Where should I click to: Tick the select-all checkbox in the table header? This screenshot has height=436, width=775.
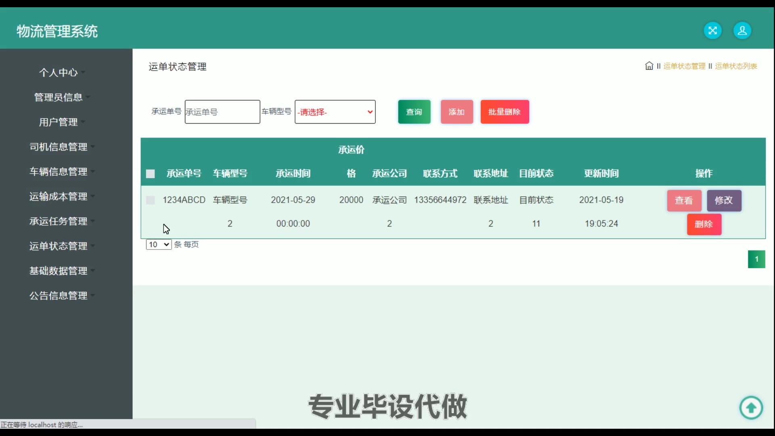pos(150,174)
